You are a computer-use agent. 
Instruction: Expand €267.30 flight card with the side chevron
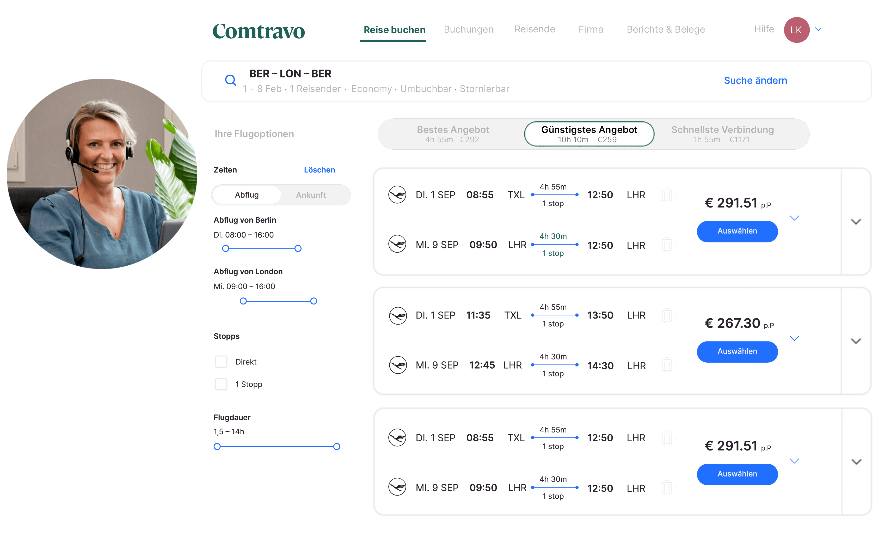(856, 341)
